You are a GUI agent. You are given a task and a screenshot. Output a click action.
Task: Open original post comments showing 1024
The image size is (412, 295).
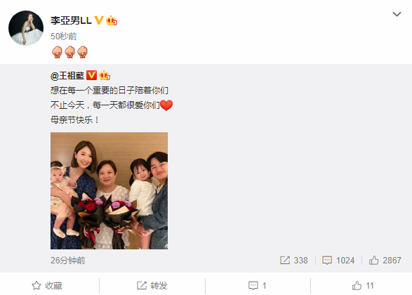[338, 261]
